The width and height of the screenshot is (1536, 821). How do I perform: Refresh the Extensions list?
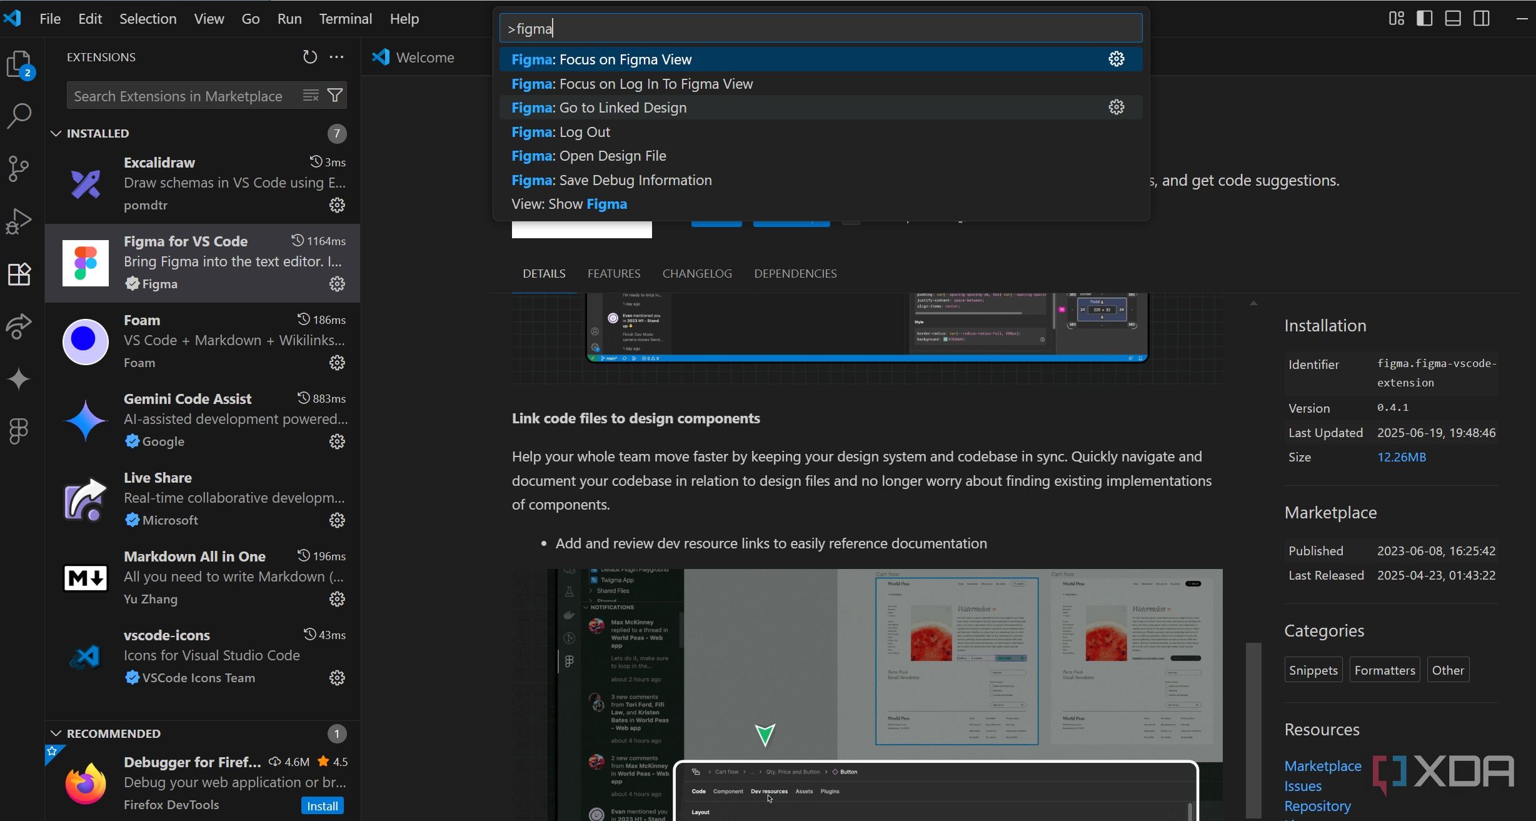(x=310, y=57)
